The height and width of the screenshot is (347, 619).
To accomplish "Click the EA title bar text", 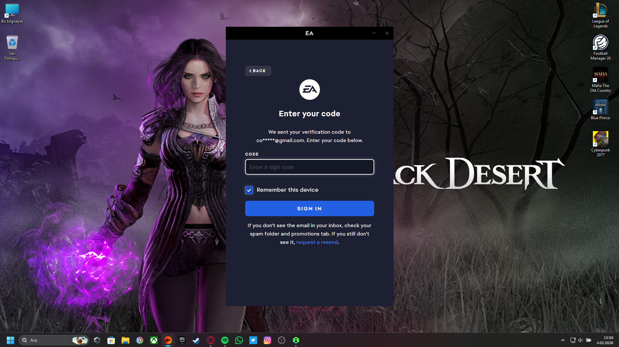I will point(310,33).
